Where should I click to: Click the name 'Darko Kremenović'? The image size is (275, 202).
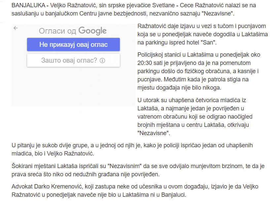(x=58, y=187)
